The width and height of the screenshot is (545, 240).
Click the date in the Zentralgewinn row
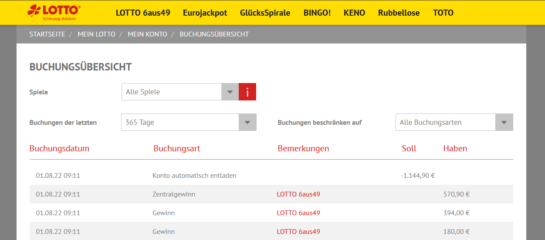pos(58,194)
